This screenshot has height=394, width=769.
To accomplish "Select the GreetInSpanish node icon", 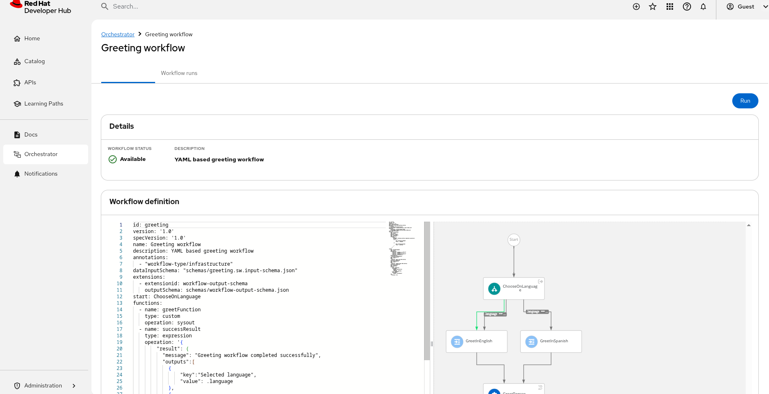I will [531, 341].
